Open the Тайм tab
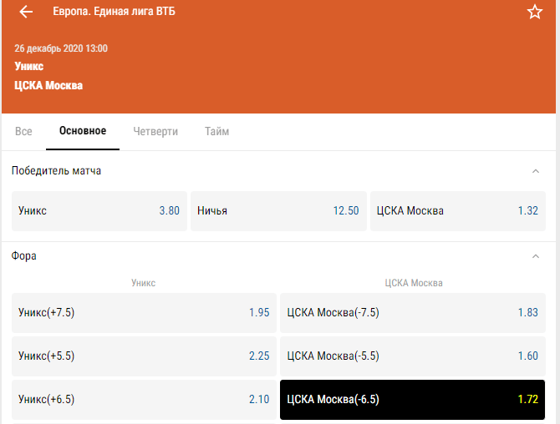 click(216, 131)
